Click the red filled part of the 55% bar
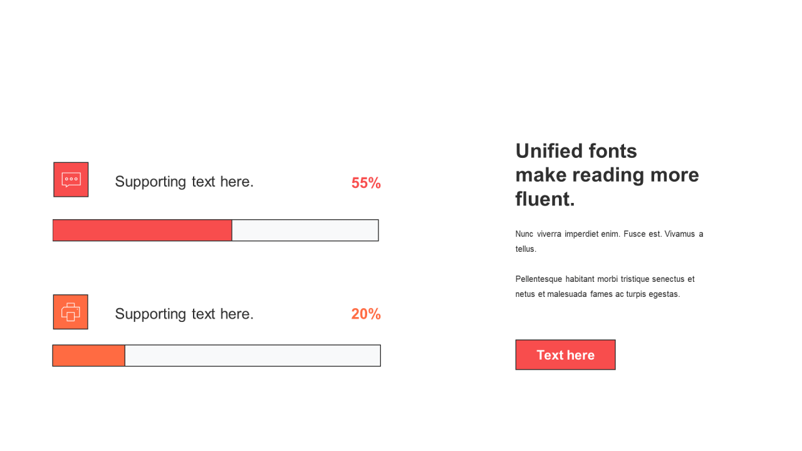The width and height of the screenshot is (802, 451). pos(142,231)
